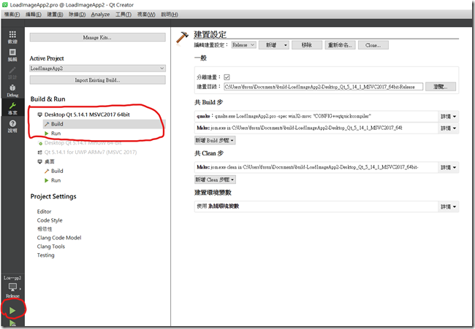Click Import Existing Build button
Screen dimensions: 475x329
pyautogui.click(x=97, y=80)
